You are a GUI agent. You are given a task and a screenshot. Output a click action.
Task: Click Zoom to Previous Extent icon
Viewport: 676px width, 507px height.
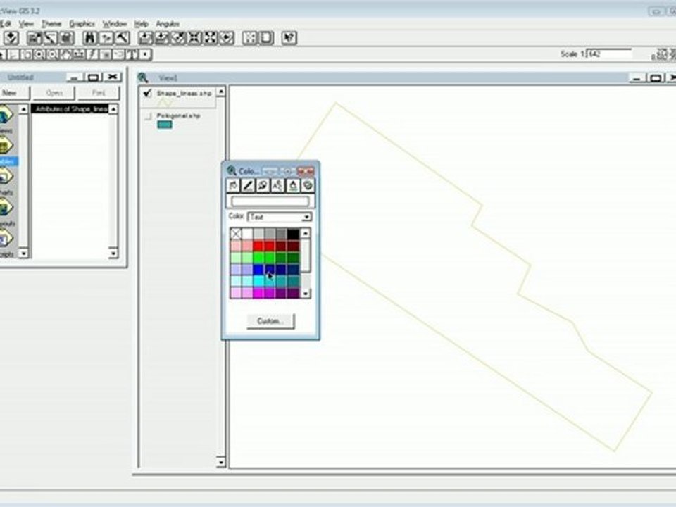(x=227, y=38)
